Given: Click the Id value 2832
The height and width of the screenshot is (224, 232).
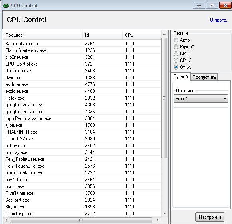Looking at the screenshot, I should (90, 98).
